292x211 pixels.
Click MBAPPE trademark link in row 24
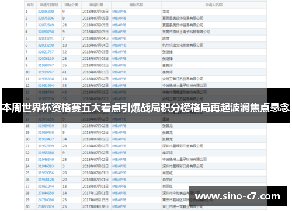(119, 166)
